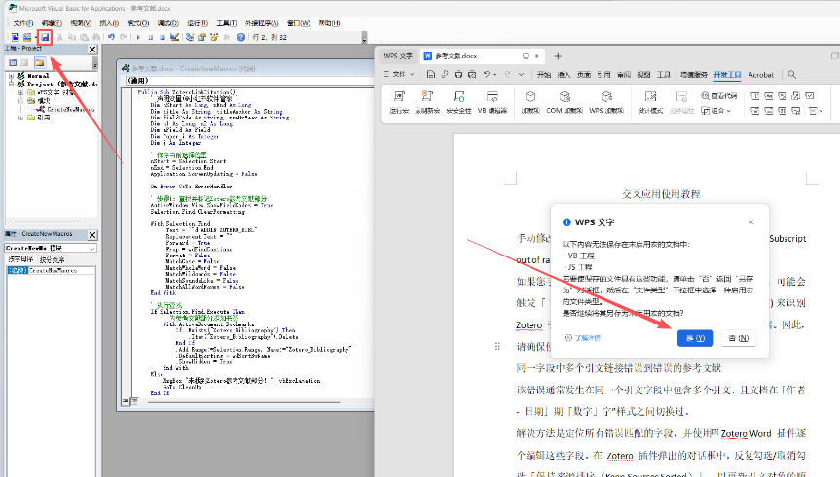Click the Run macro play icon

pos(138,37)
